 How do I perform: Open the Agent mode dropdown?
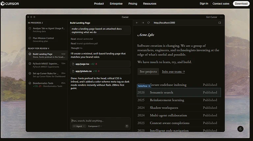click(79, 126)
